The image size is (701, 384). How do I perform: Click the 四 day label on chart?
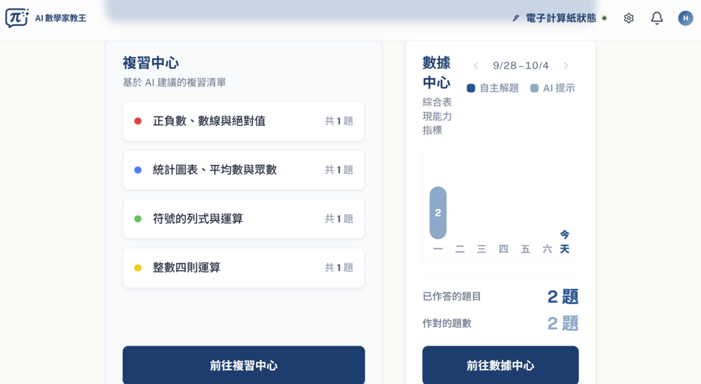(x=503, y=249)
